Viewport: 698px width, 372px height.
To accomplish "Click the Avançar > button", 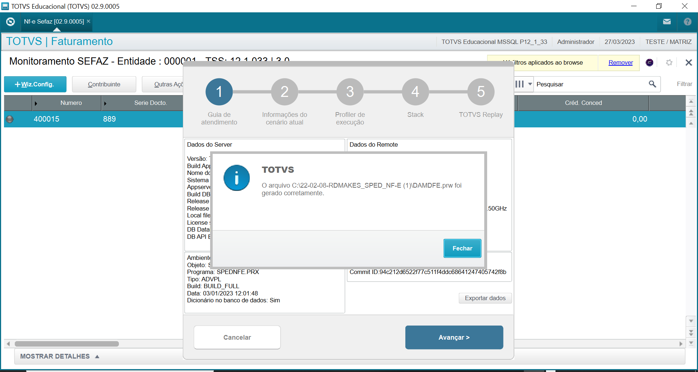I will (454, 338).
